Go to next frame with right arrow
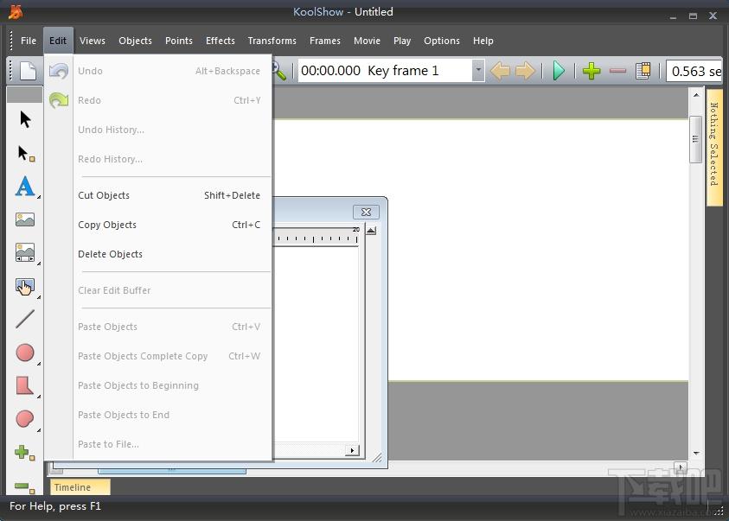729x521 pixels. [x=526, y=71]
